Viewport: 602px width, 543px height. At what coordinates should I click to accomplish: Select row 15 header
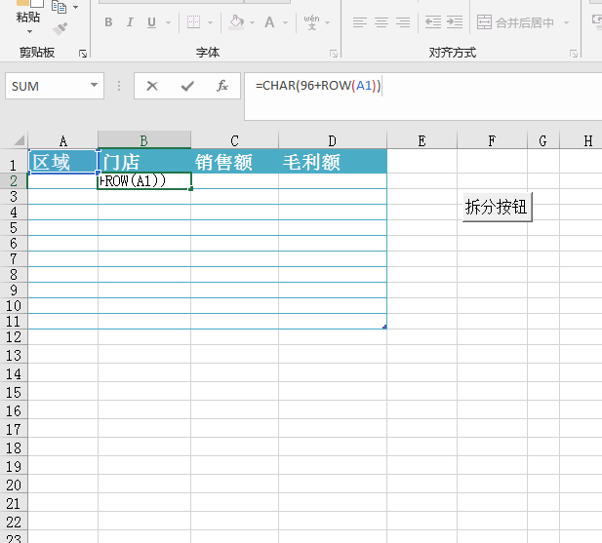point(14,392)
